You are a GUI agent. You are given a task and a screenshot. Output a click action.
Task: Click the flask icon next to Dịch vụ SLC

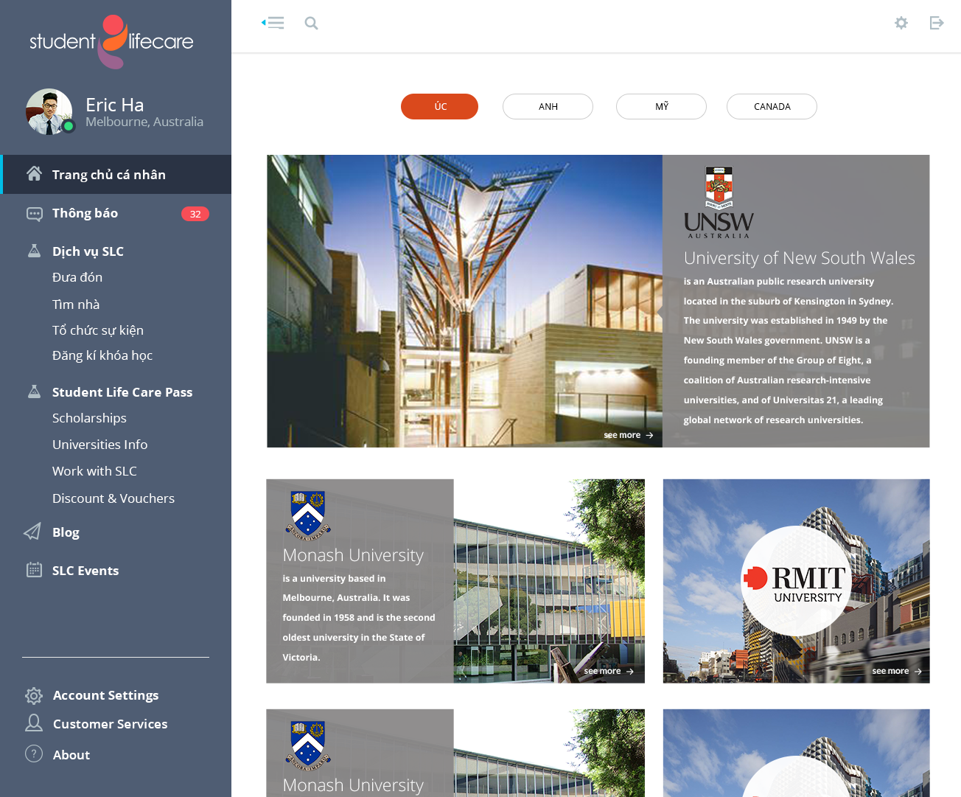click(34, 251)
